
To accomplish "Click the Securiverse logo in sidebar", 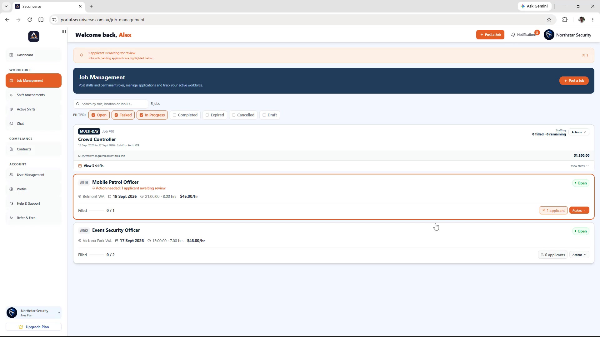I will [34, 37].
